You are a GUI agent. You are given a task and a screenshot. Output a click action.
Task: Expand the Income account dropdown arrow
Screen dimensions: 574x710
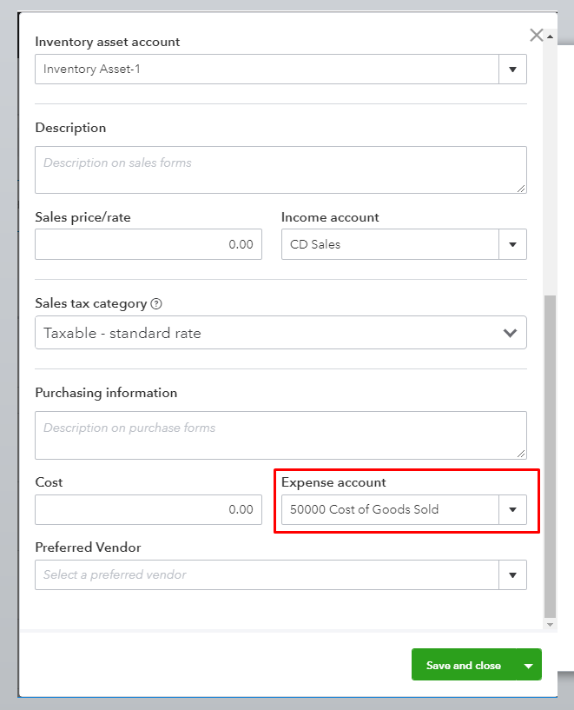click(512, 244)
